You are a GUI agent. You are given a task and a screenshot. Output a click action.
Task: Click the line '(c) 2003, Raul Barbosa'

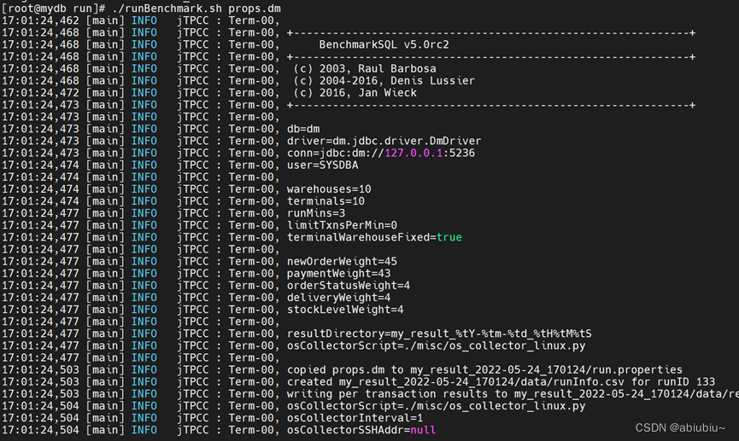click(365, 69)
